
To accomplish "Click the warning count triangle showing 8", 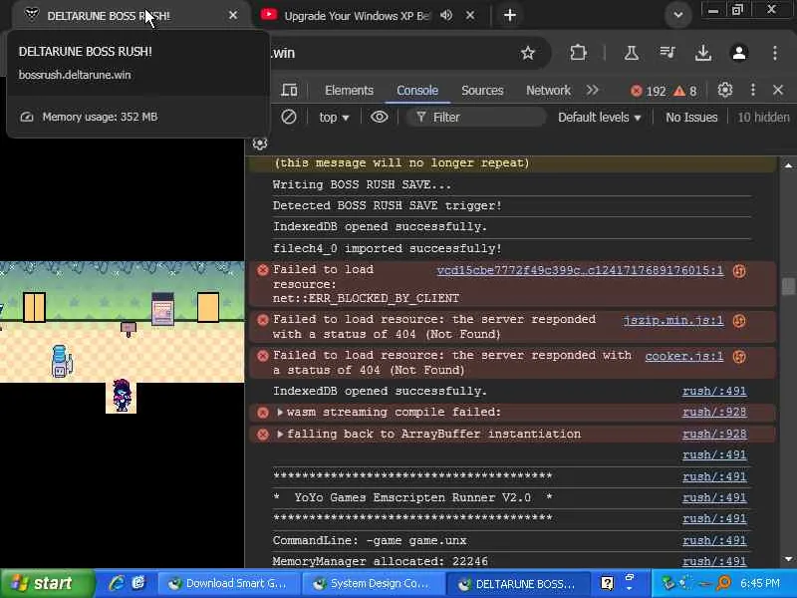I will pyautogui.click(x=684, y=91).
